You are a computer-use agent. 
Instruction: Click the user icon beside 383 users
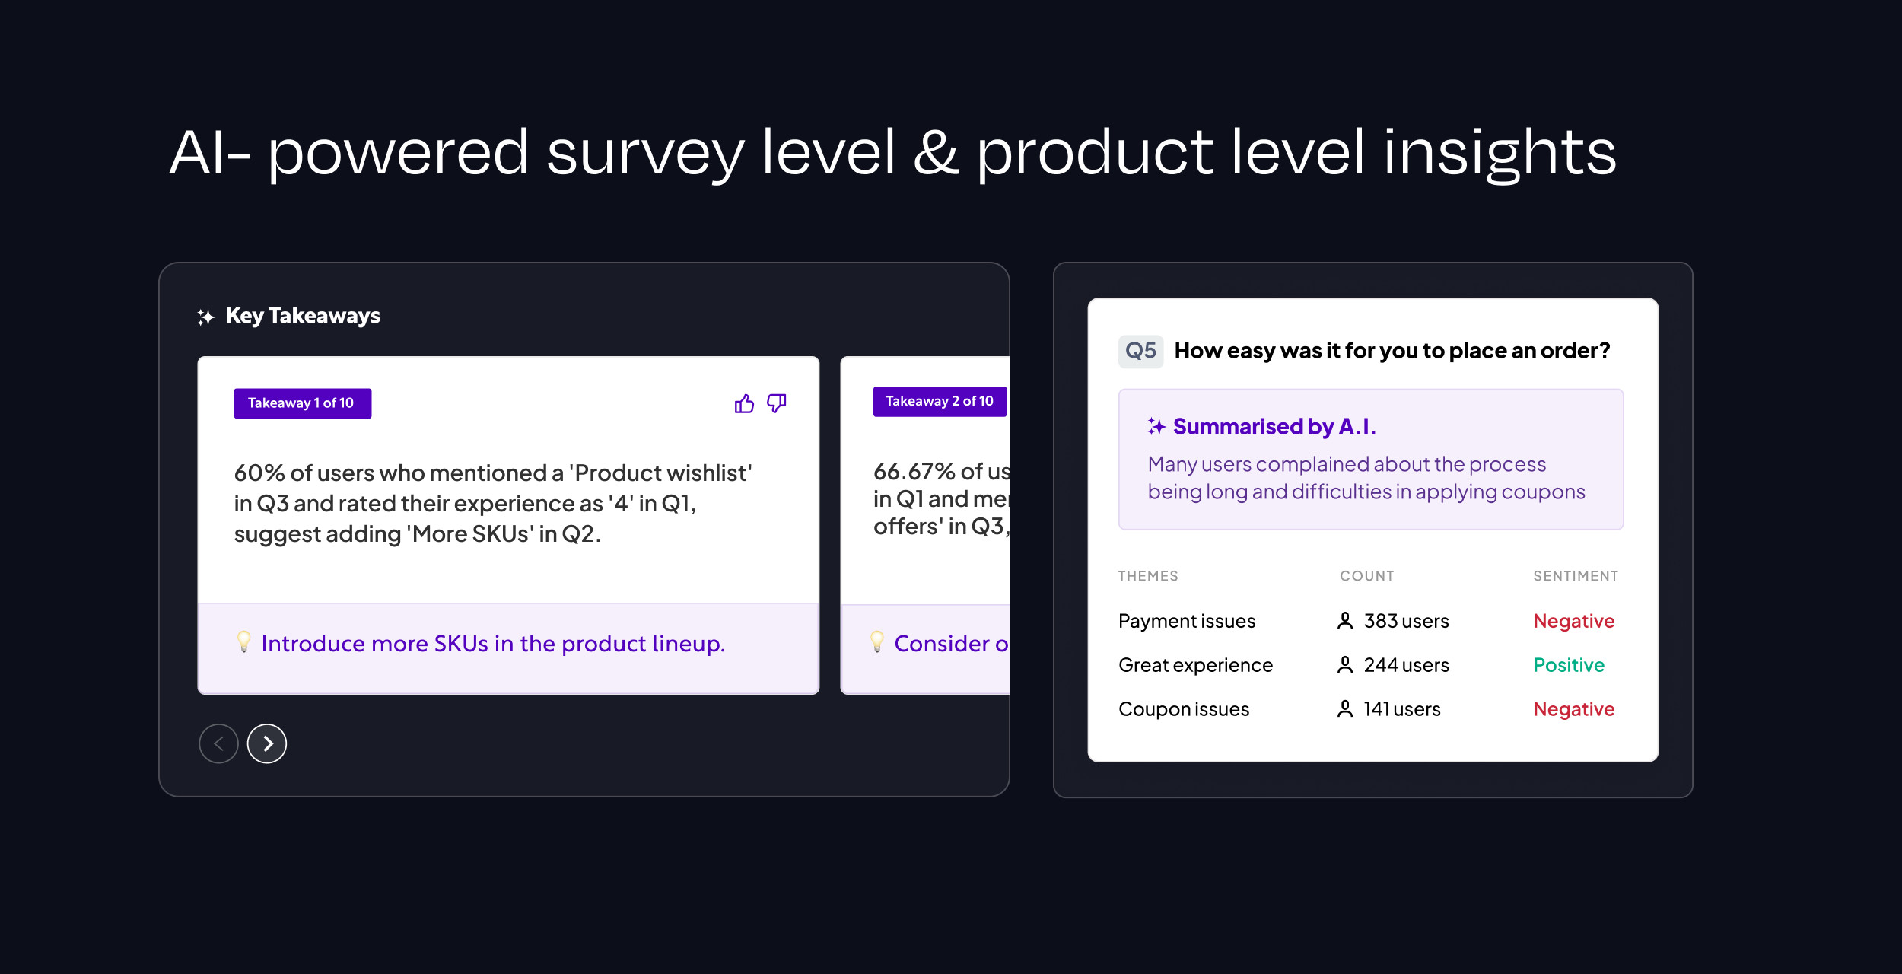tap(1345, 622)
